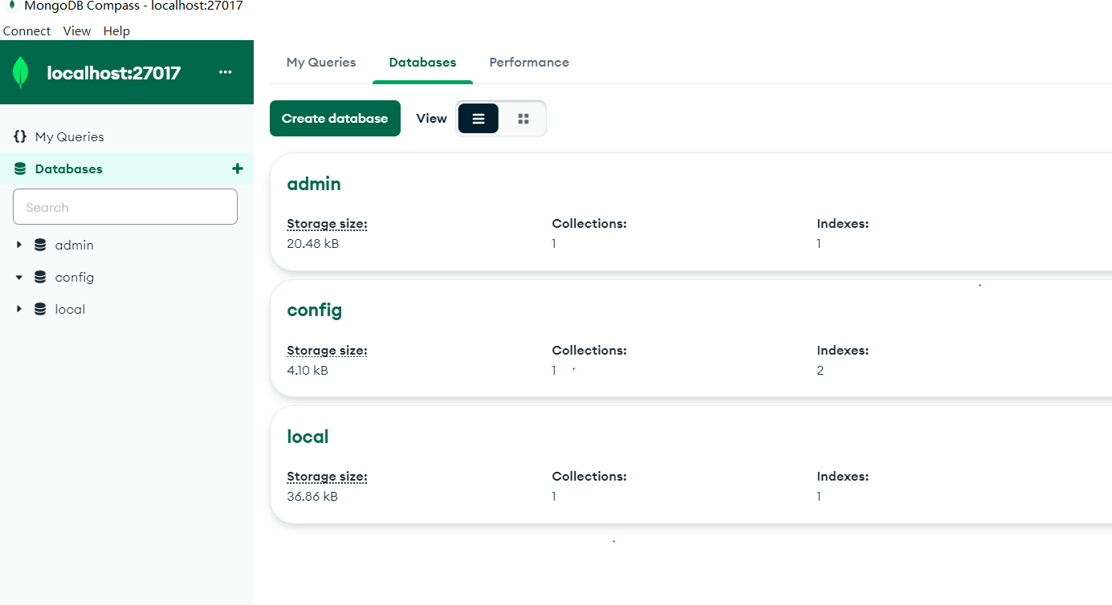The width and height of the screenshot is (1112, 605).
Task: Click the 4.10 kB storage value
Action: point(308,370)
